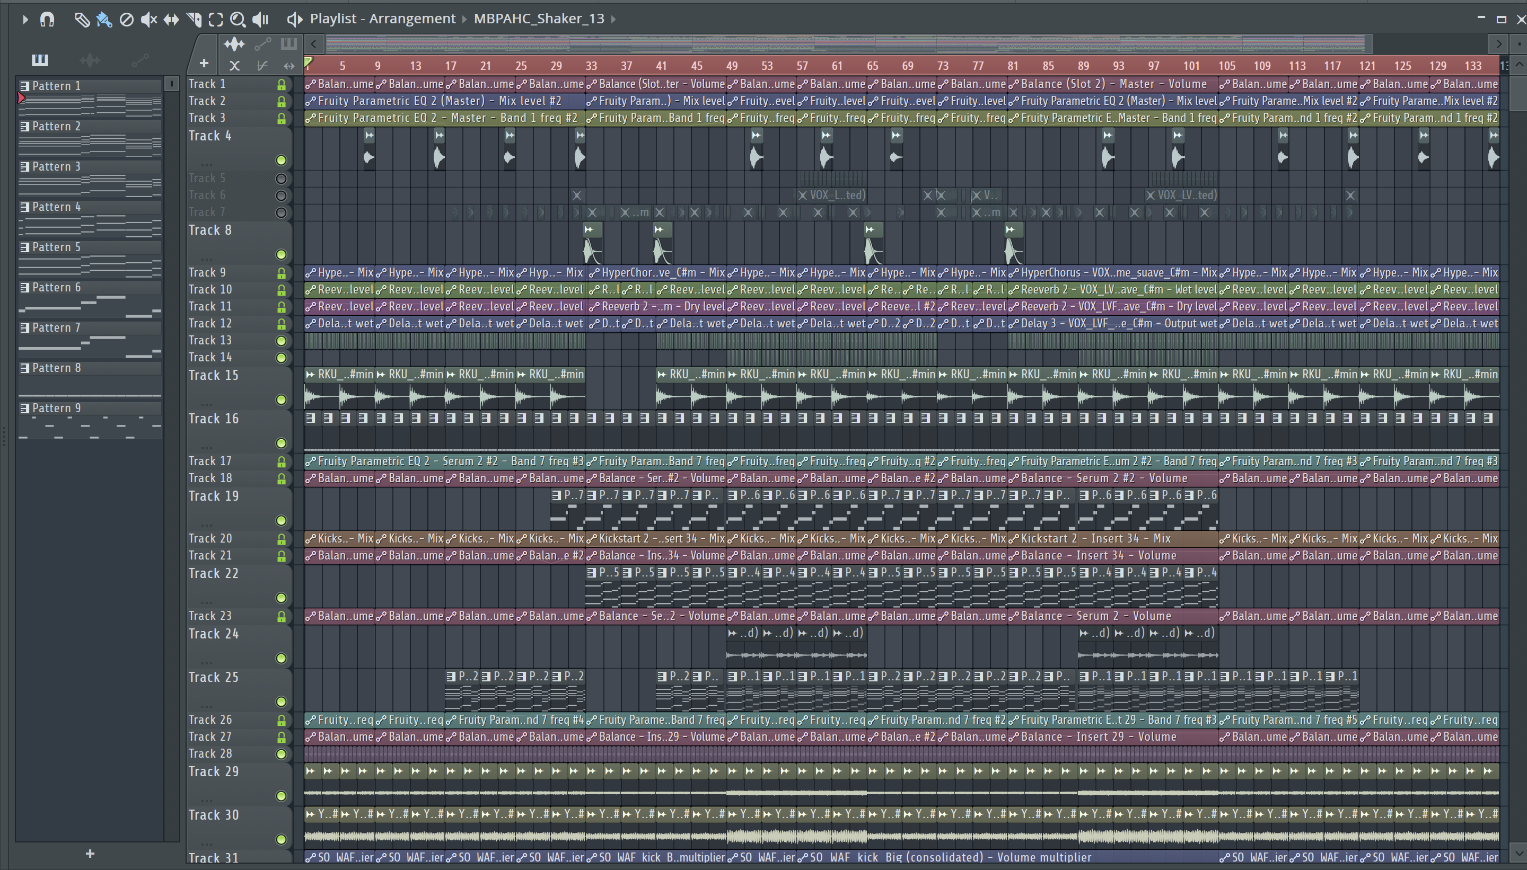Click bar 65 on timeline ruler
Viewport: 1527px width, 870px height.
point(872,66)
